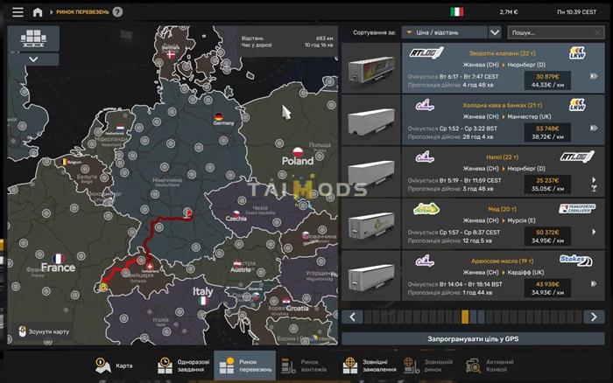
Task: Open the sort order dropdown arrow
Action: coord(495,32)
